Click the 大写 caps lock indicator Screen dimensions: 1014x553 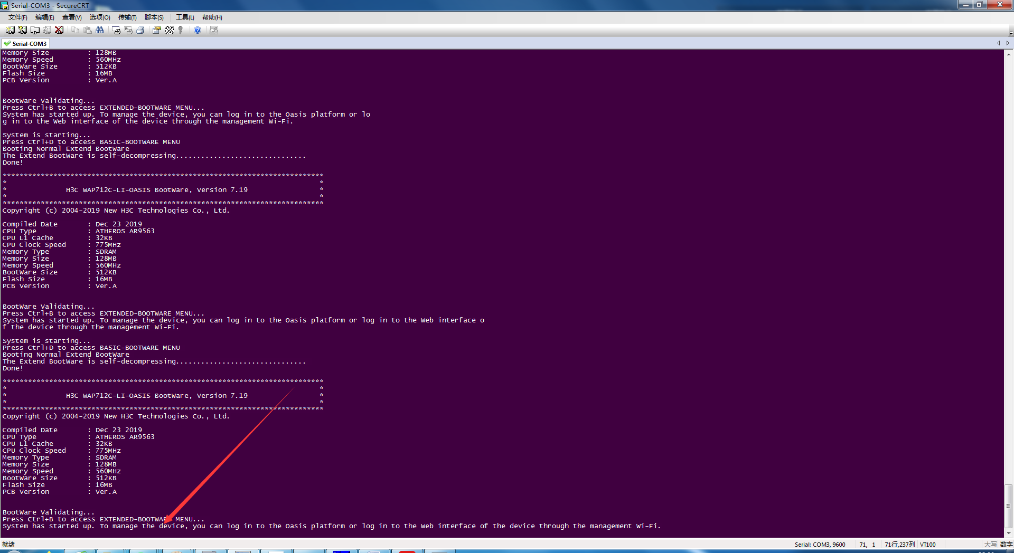coord(990,545)
